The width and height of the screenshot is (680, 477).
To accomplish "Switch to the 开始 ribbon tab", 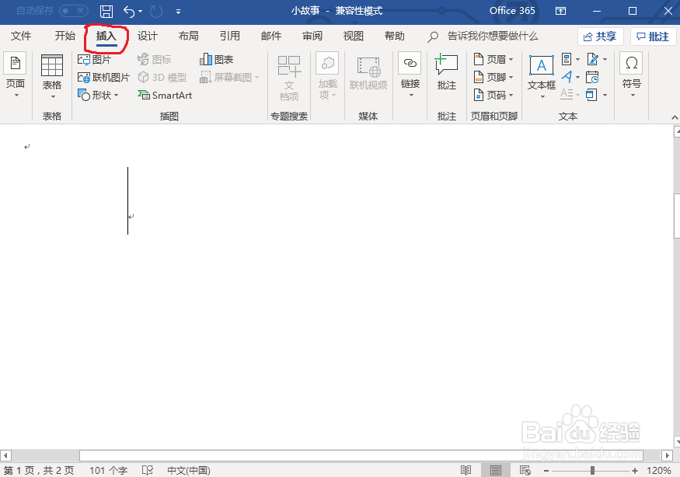I will pyautogui.click(x=65, y=36).
